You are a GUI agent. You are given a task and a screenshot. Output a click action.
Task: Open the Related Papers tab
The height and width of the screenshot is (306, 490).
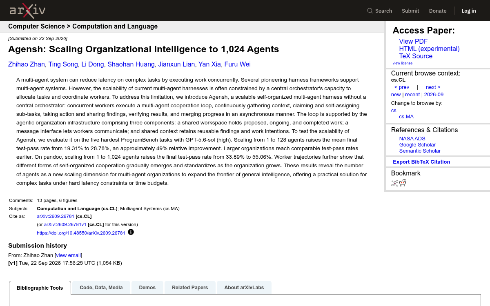point(190,288)
